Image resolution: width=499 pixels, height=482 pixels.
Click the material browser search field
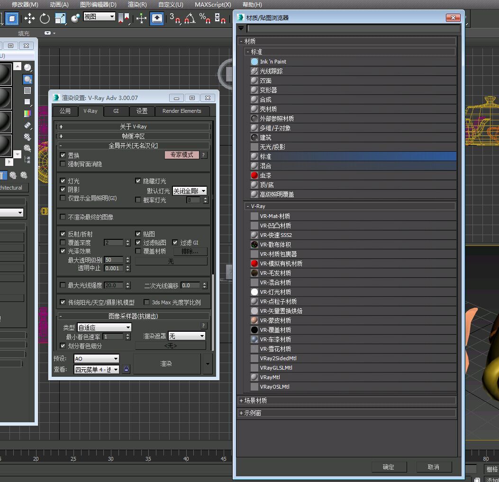pos(354,28)
